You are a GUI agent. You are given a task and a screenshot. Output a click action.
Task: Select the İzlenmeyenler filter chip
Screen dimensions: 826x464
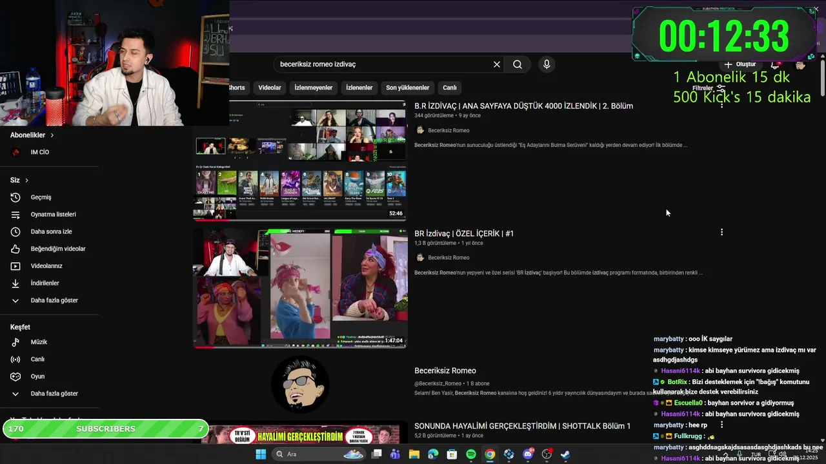(314, 88)
